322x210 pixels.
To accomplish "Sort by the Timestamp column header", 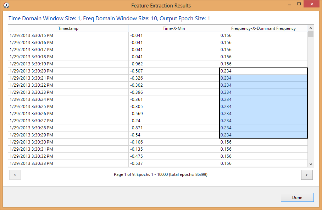I will (x=68, y=28).
